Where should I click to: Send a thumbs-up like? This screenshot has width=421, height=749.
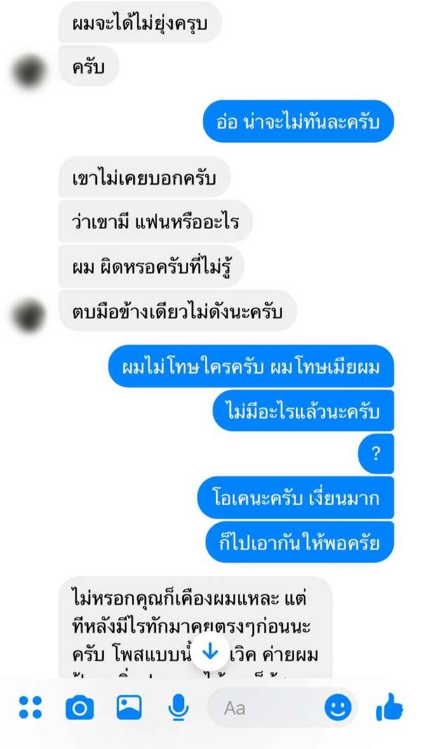(389, 708)
